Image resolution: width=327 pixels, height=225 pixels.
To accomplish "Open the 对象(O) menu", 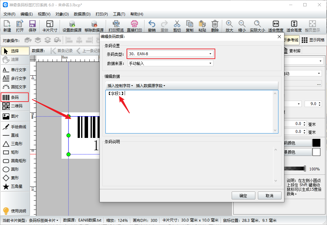I will click(62, 14).
